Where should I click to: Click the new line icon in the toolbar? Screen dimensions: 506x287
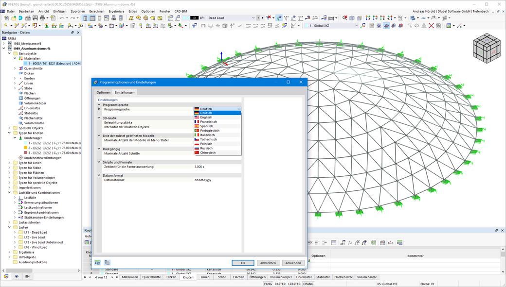[16, 25]
